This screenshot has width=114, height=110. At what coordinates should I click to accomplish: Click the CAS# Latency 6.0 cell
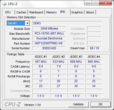(x=41, y=66)
